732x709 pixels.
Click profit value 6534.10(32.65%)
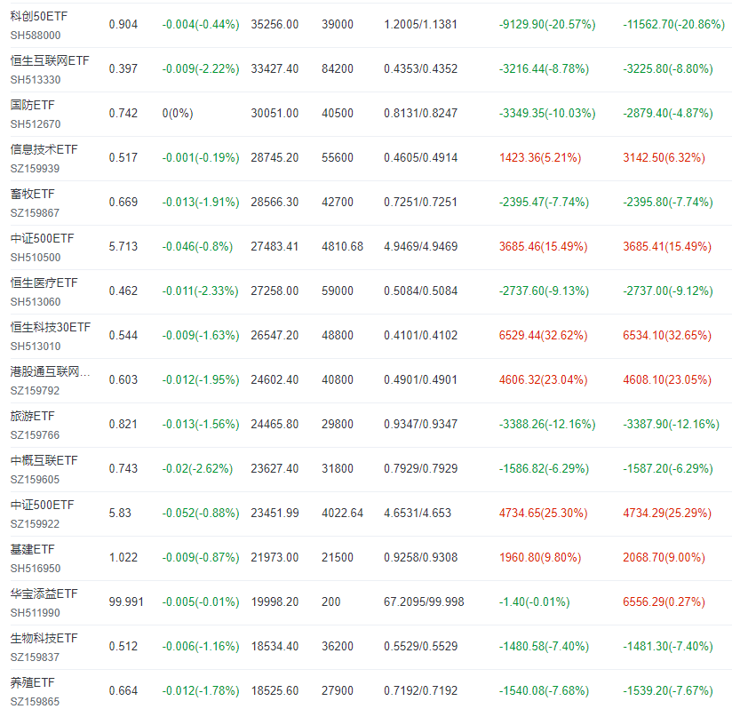(667, 336)
